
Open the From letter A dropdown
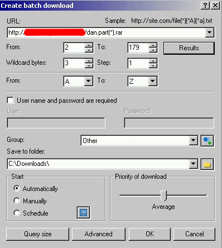89,81
